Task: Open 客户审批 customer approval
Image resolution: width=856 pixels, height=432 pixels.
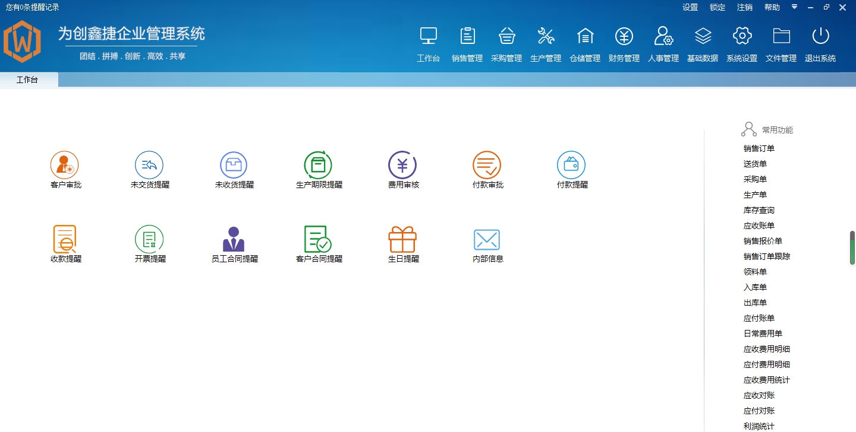Action: coord(65,169)
